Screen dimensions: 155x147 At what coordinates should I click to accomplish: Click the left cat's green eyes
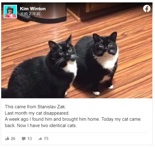tap(66, 51)
